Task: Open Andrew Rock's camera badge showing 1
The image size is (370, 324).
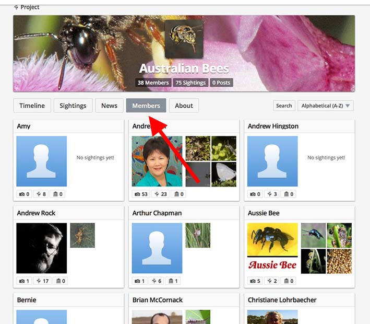Action: [x=25, y=281]
